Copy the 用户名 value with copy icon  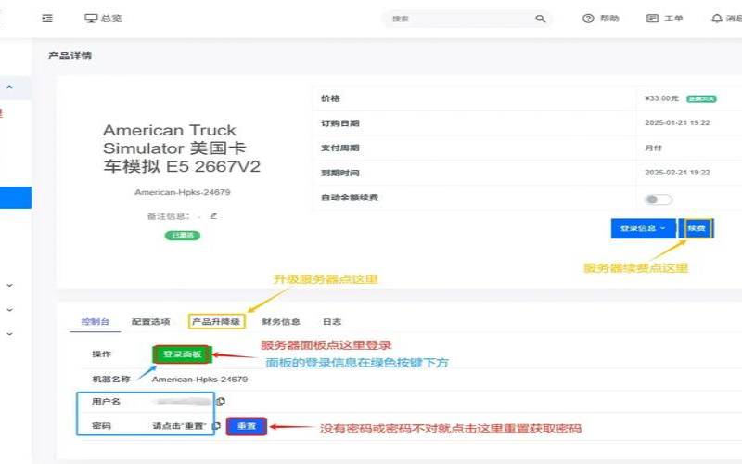pyautogui.click(x=221, y=402)
